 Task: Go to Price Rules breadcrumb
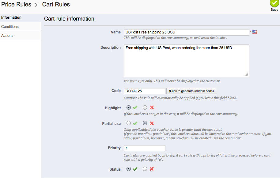pyautogui.click(x=16, y=5)
